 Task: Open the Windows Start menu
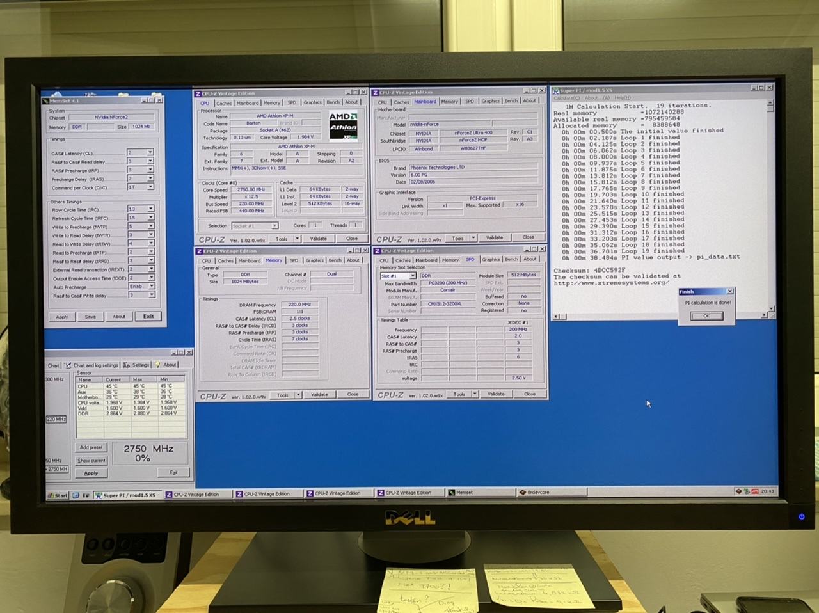58,495
